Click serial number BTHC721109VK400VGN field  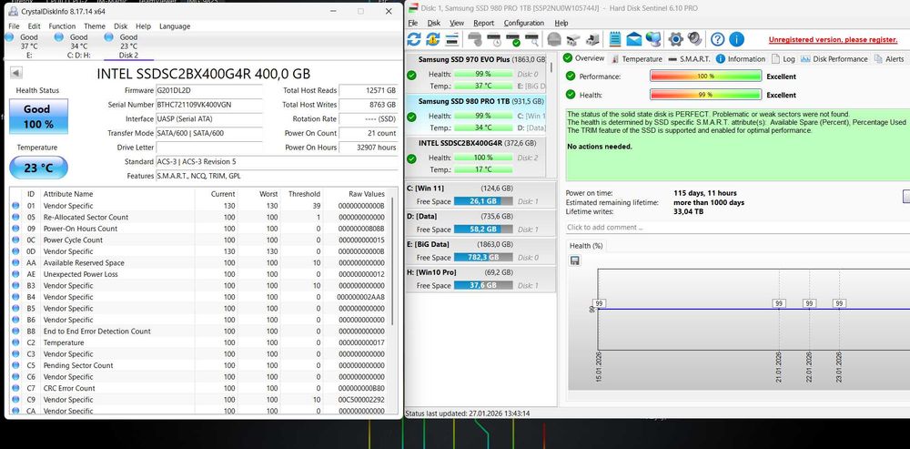[x=209, y=105]
